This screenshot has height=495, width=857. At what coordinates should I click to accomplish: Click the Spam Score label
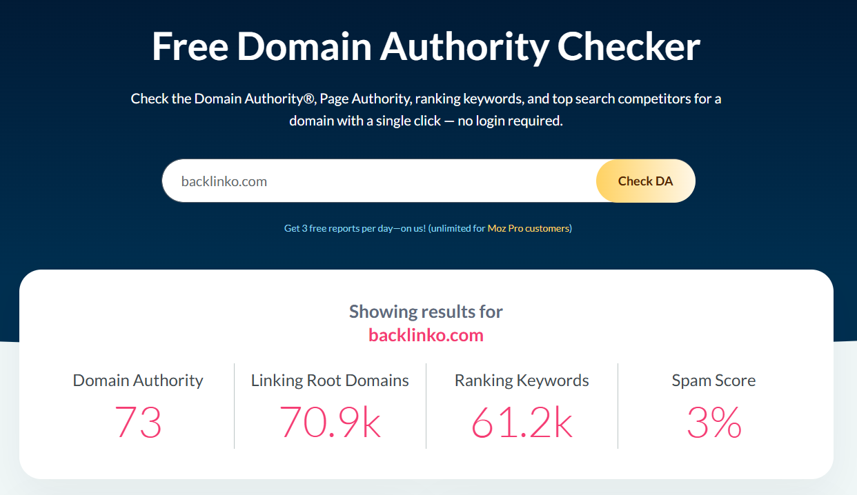713,381
